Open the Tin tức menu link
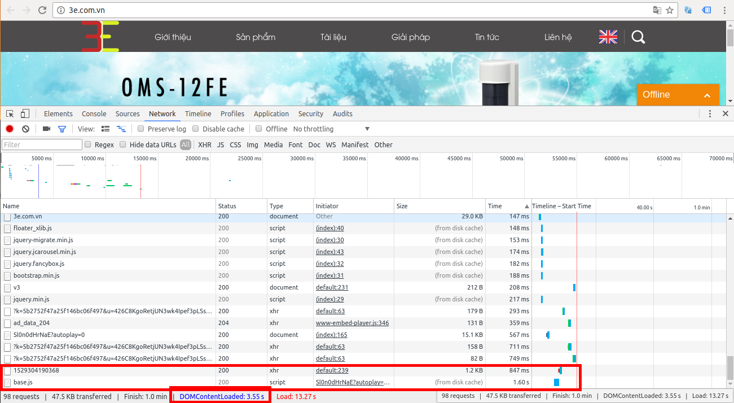This screenshot has height=403, width=734. 487,37
